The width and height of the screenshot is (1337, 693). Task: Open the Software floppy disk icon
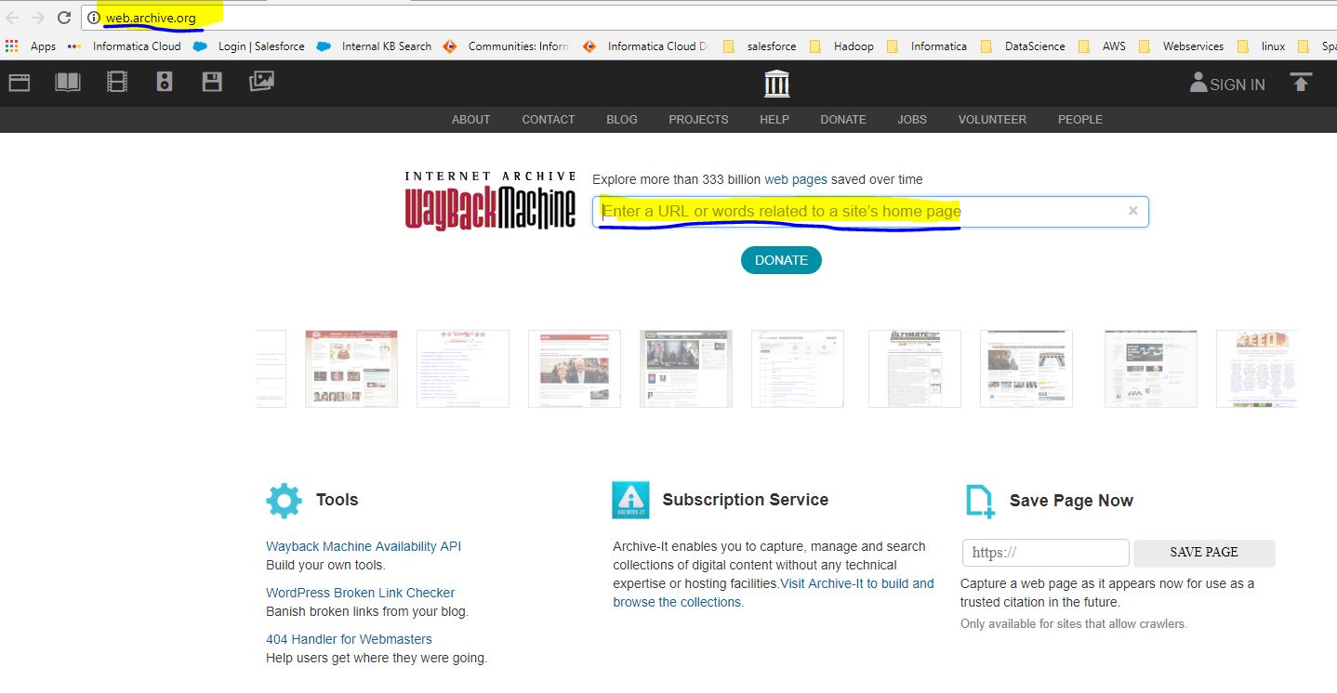click(212, 83)
